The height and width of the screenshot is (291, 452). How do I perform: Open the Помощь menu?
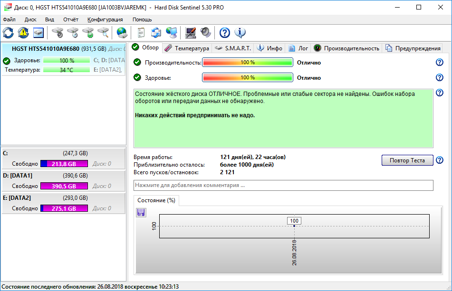[x=142, y=19]
